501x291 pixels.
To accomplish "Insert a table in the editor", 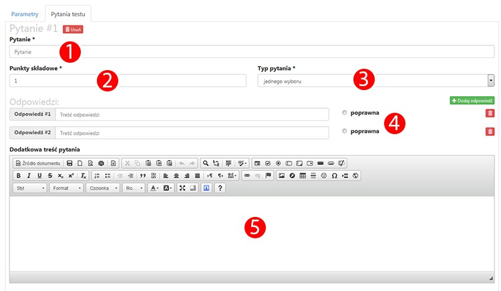I will point(303,176).
